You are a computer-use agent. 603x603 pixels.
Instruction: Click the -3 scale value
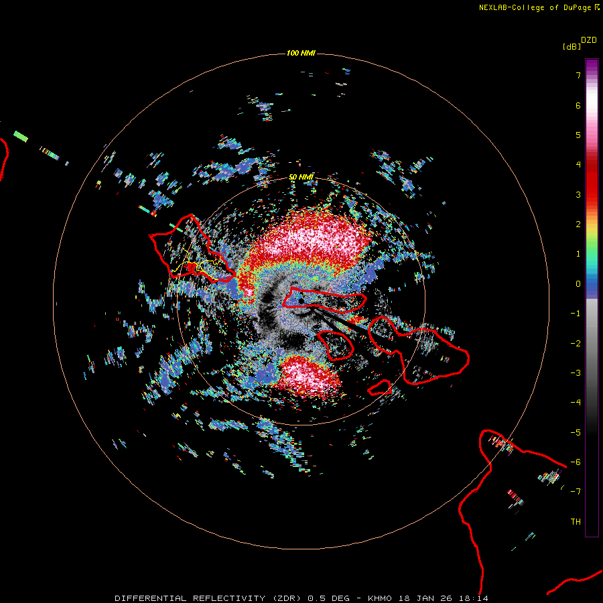(x=576, y=373)
